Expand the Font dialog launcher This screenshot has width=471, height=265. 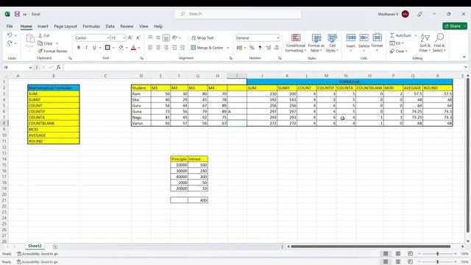pos(142,58)
